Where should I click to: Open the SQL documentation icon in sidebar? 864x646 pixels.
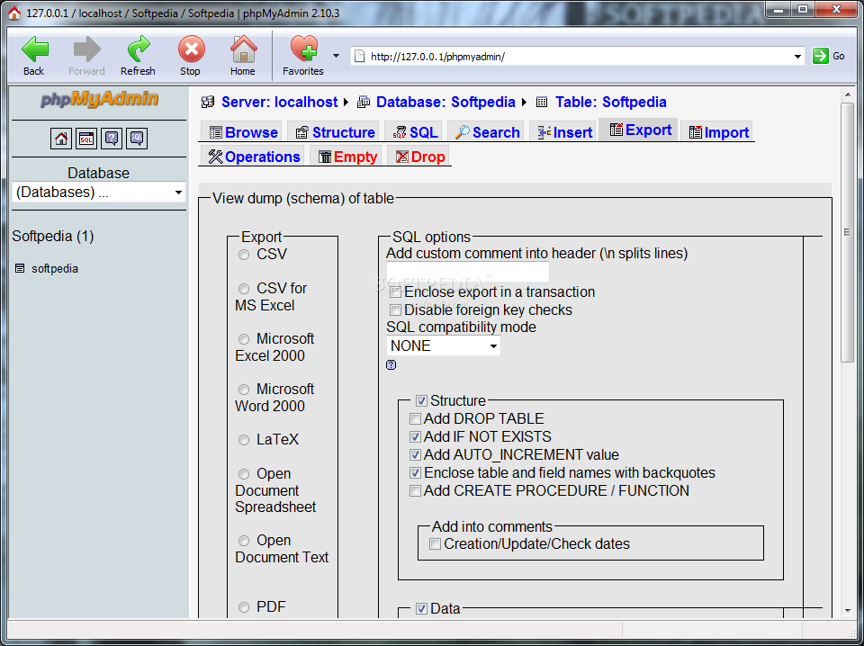(137, 139)
